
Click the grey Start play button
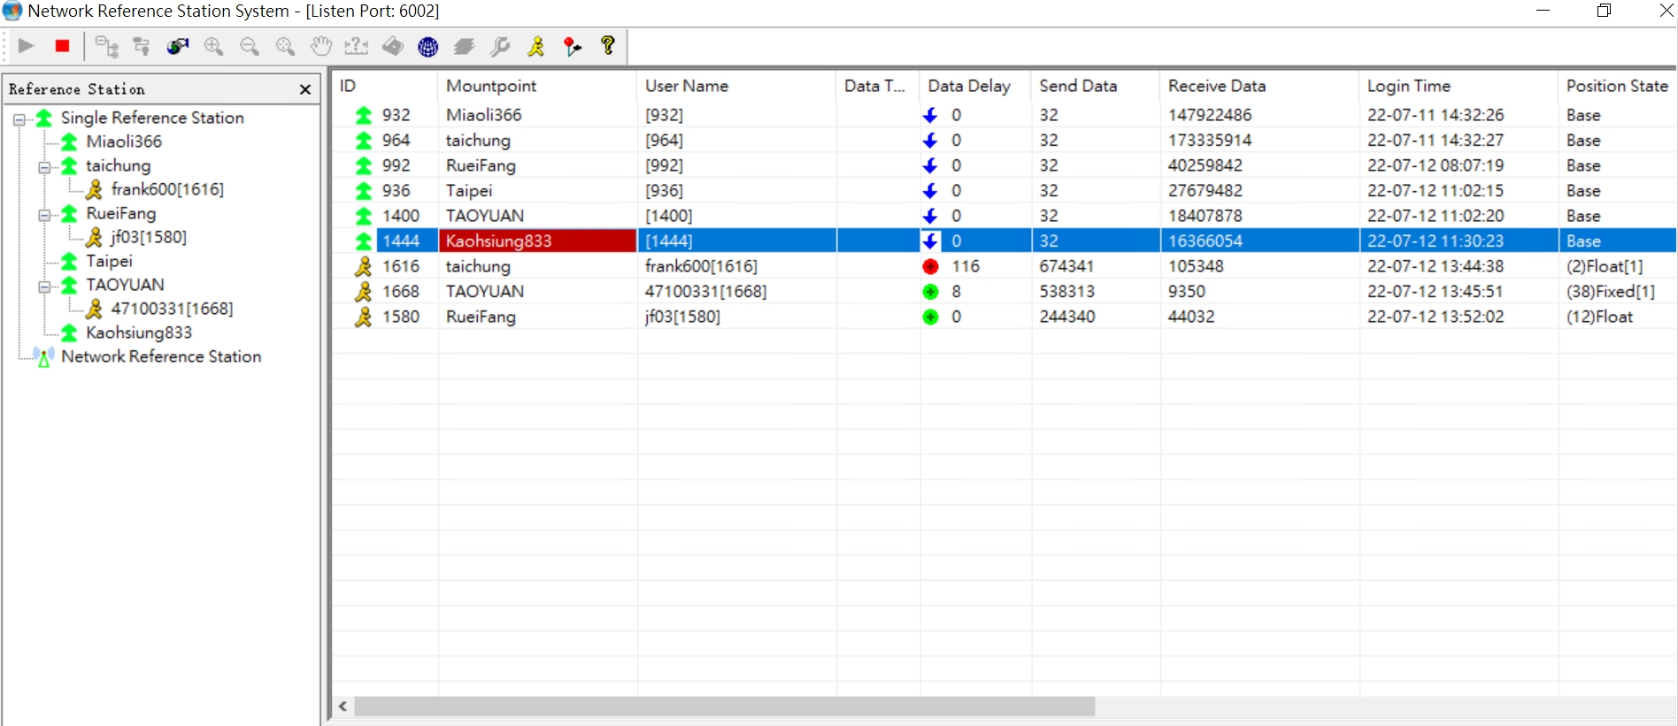[27, 46]
